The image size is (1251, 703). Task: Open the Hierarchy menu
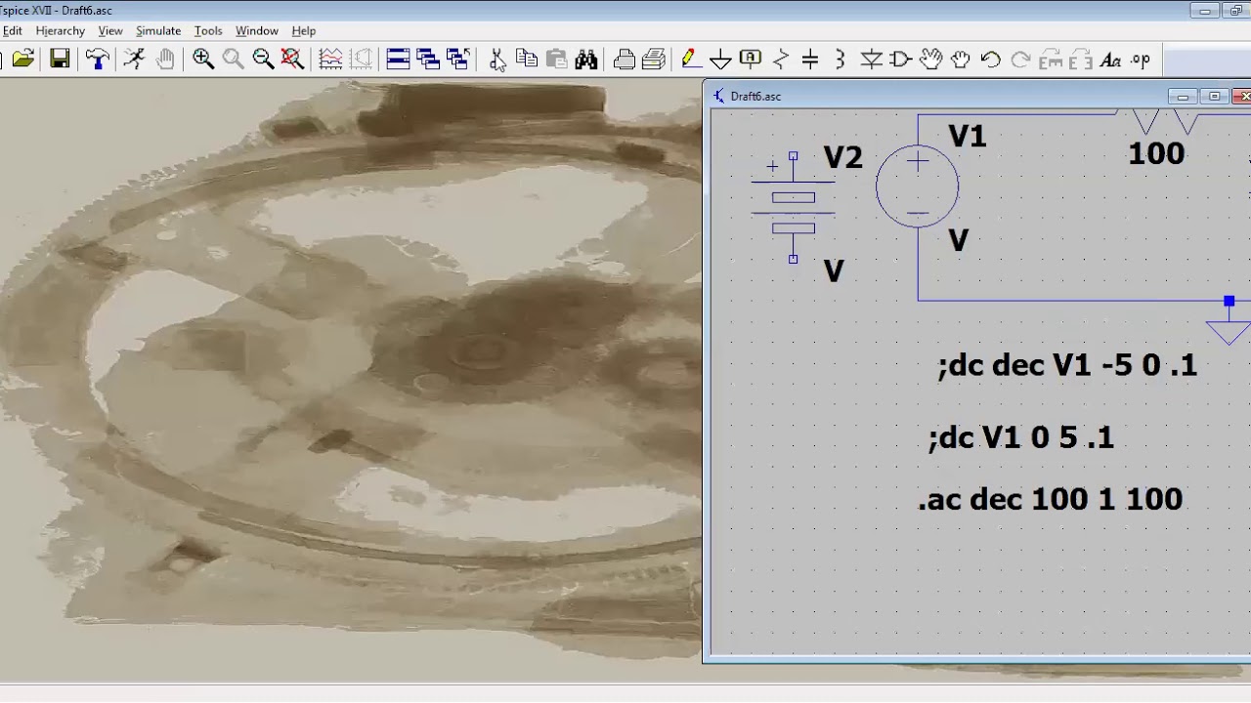click(61, 30)
